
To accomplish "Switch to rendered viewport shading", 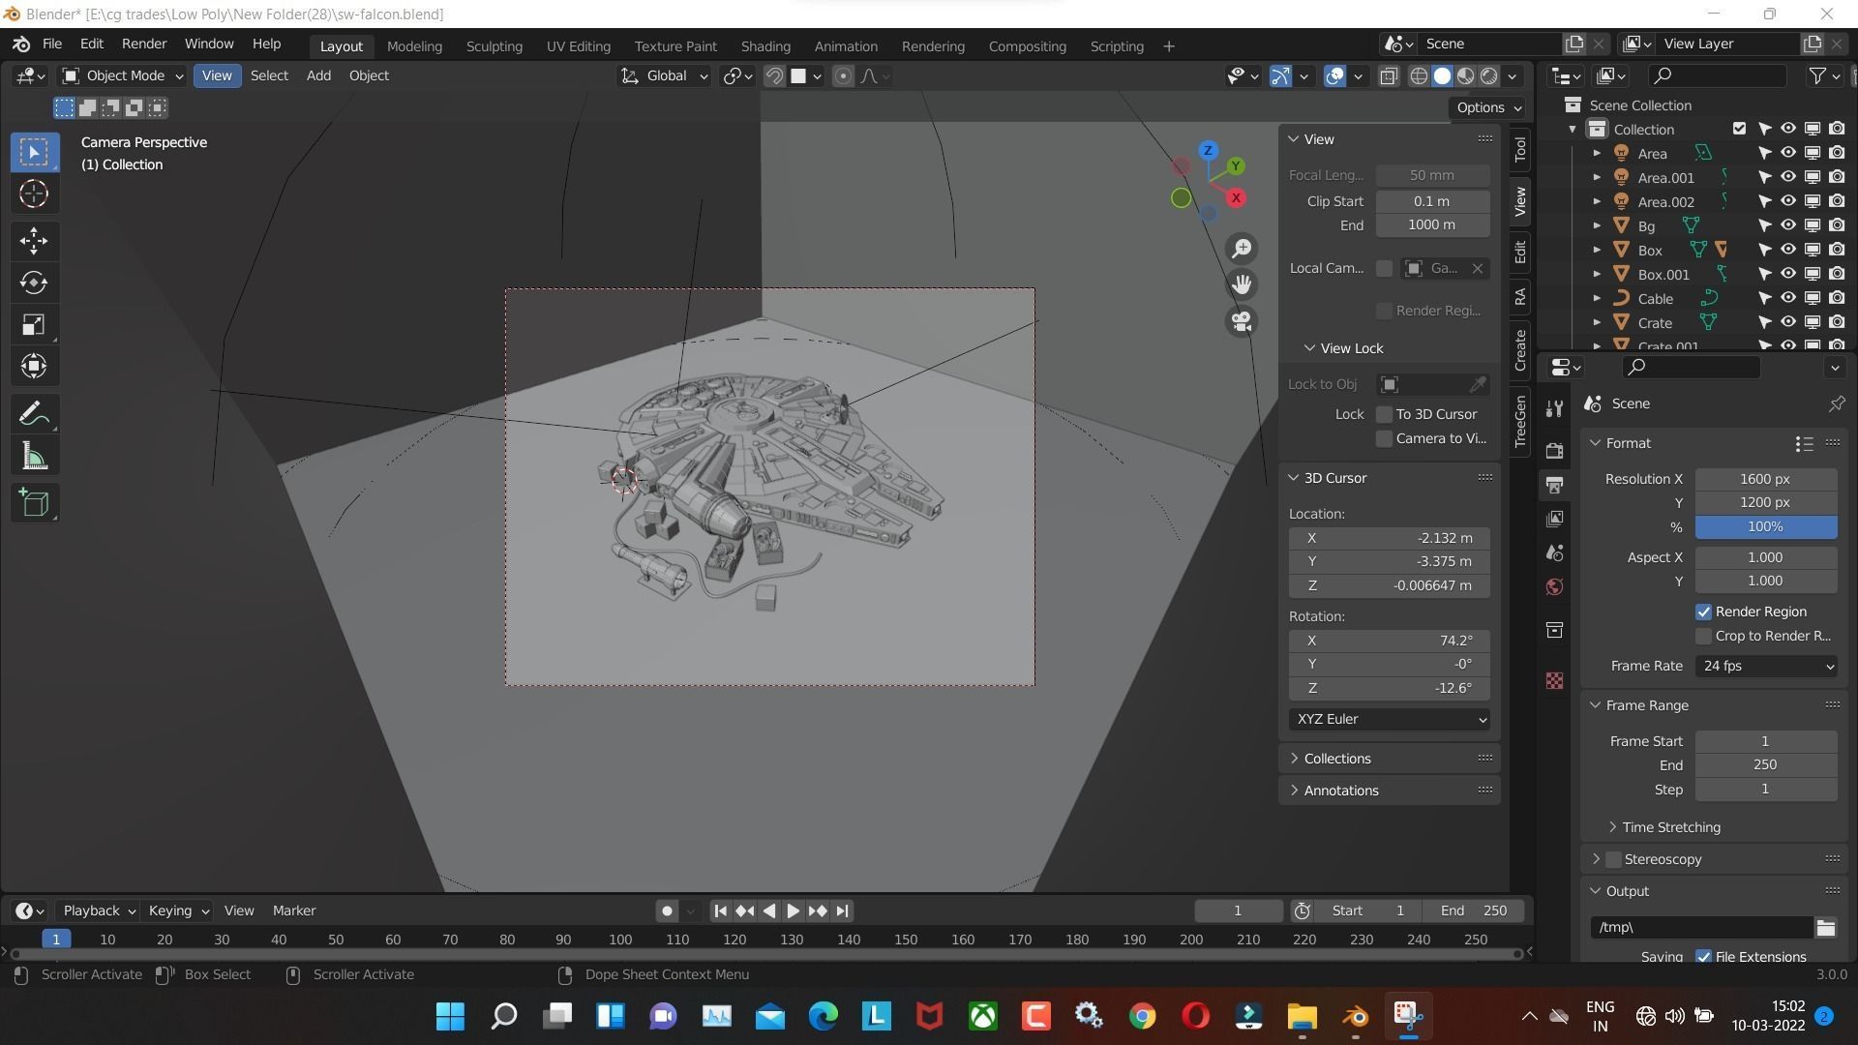I will (x=1489, y=76).
